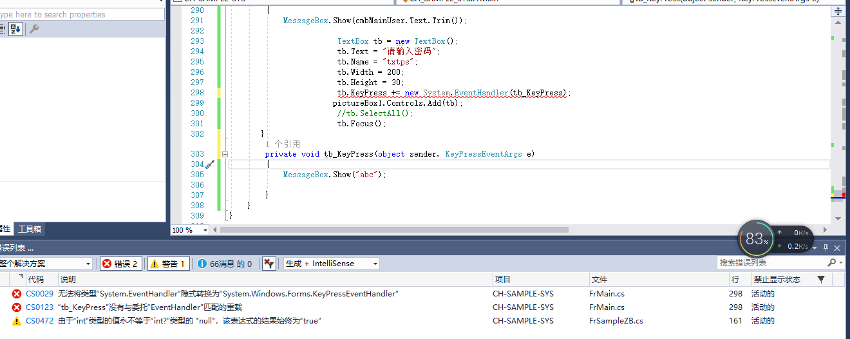The width and height of the screenshot is (850, 339).
Task: Open the filter funnel in 禁止显示状态 column
Action: point(821,279)
